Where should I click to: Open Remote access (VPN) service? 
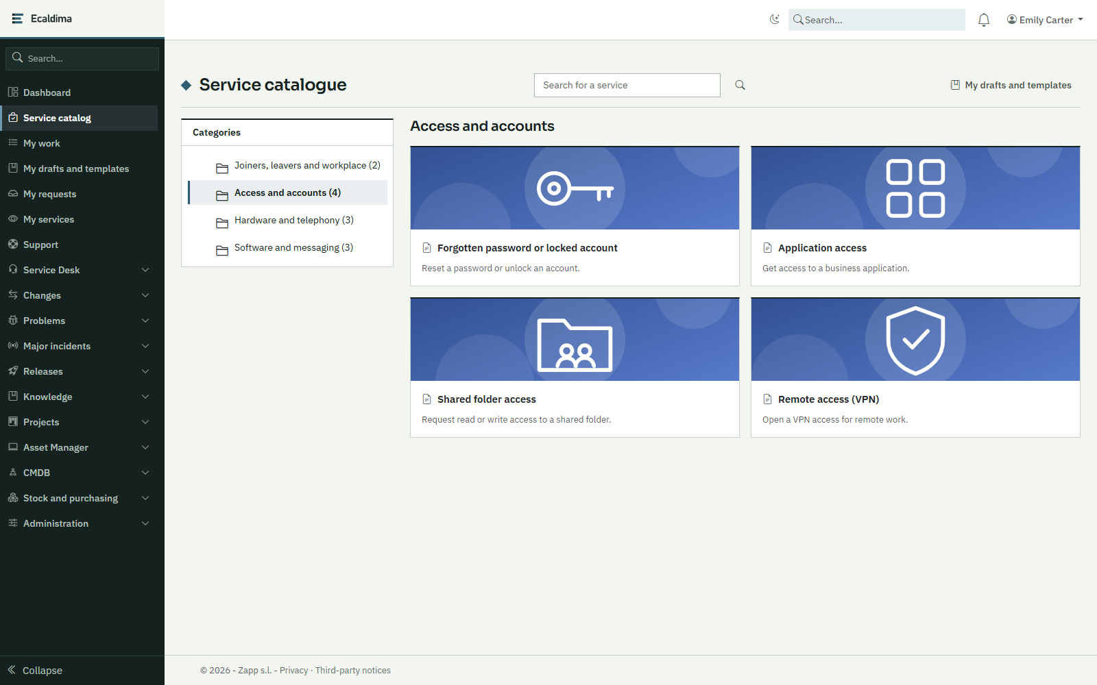click(828, 399)
